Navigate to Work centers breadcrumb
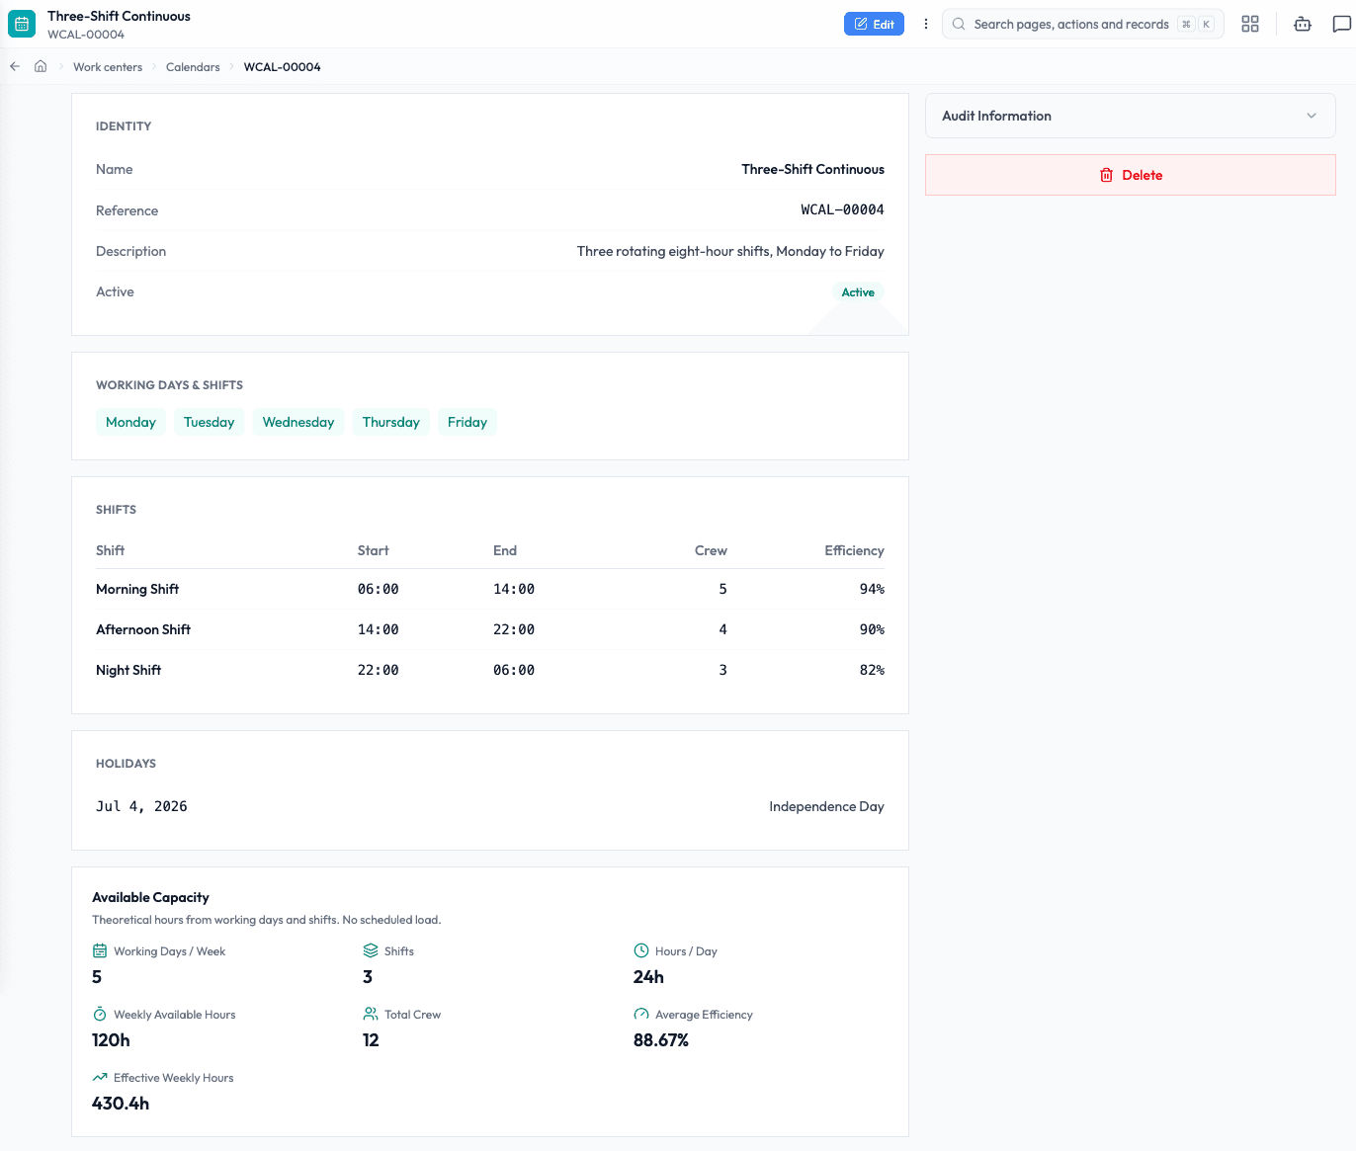Viewport: 1356px width, 1151px height. (x=108, y=67)
